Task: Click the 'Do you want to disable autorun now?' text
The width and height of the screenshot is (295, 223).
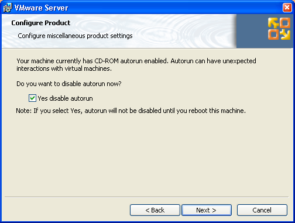Action: [x=69, y=84]
